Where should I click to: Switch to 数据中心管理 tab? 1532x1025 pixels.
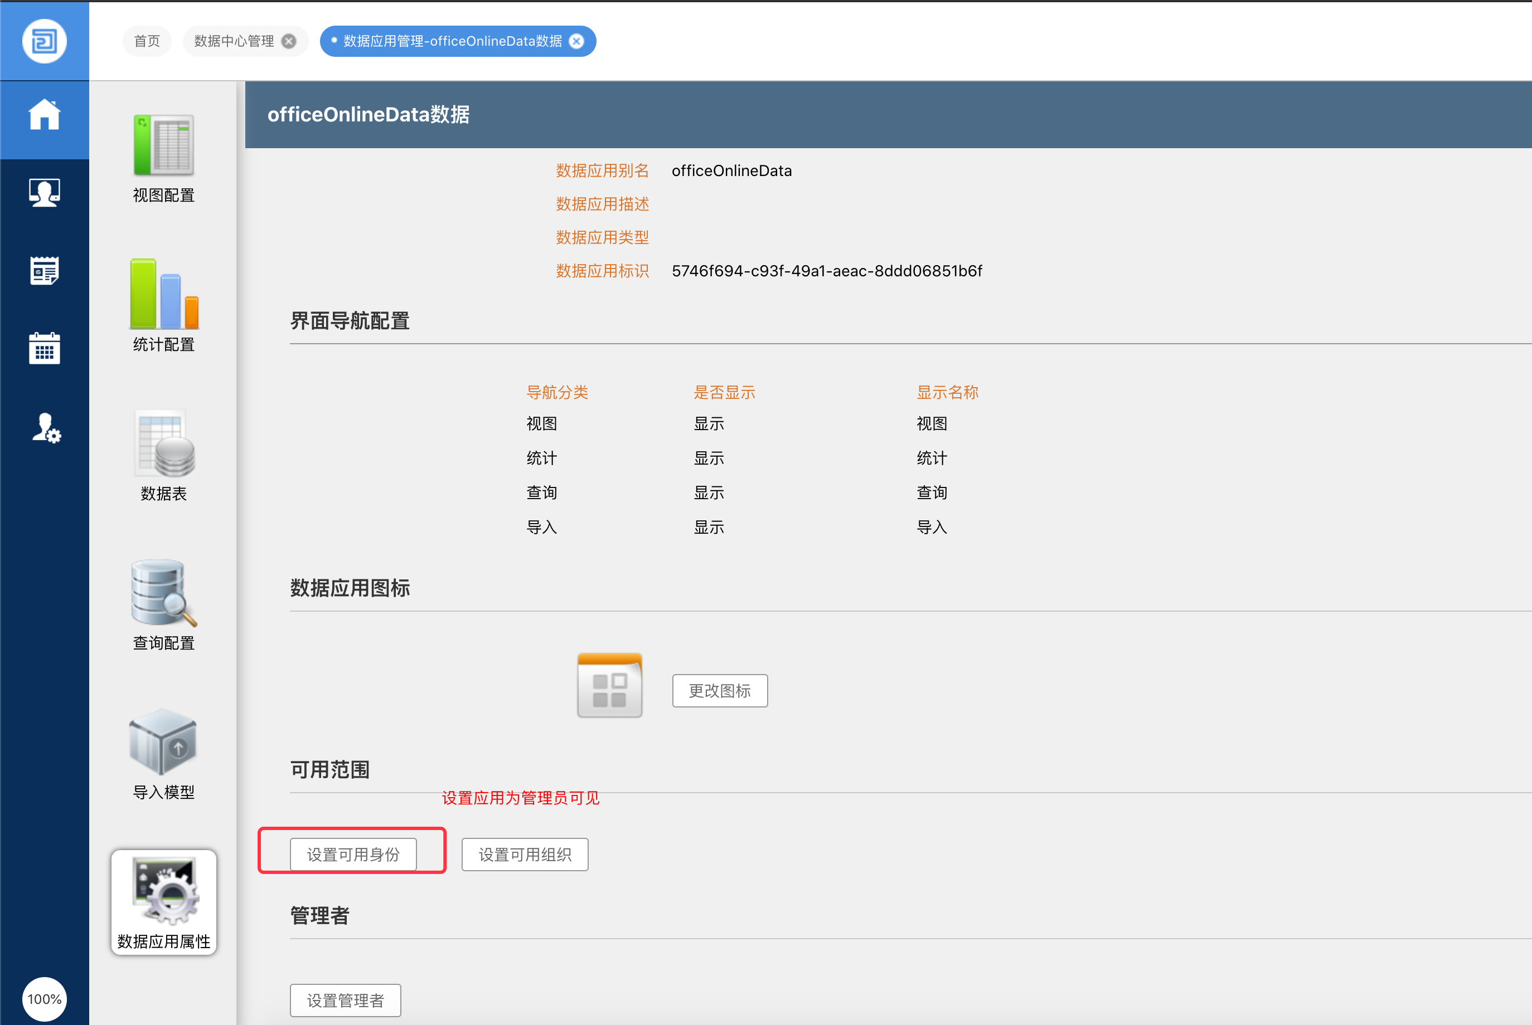[234, 41]
